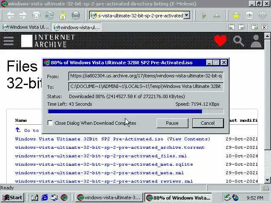Click the page scrollbar up arrow

[x=267, y=36]
